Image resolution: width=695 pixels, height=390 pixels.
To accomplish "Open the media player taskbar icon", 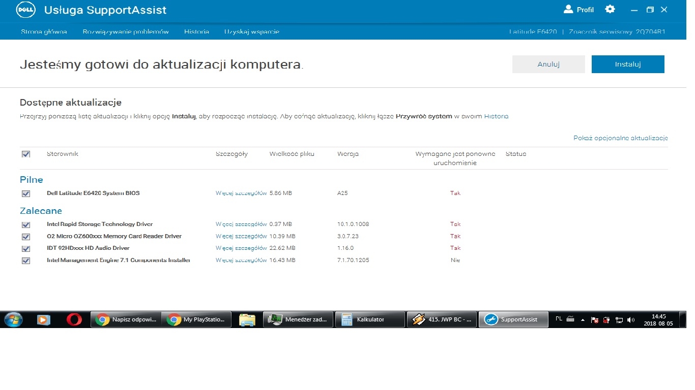I will [44, 319].
